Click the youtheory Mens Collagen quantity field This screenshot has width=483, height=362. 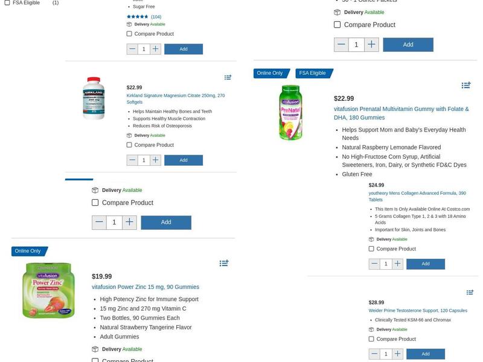click(x=386, y=264)
